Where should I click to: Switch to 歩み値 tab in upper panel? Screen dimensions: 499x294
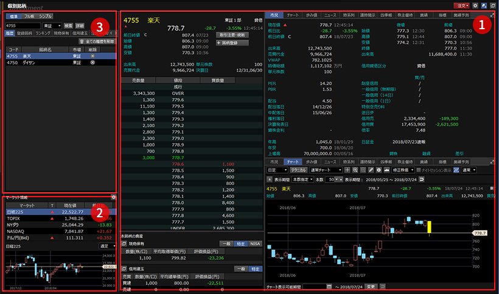tap(311, 15)
